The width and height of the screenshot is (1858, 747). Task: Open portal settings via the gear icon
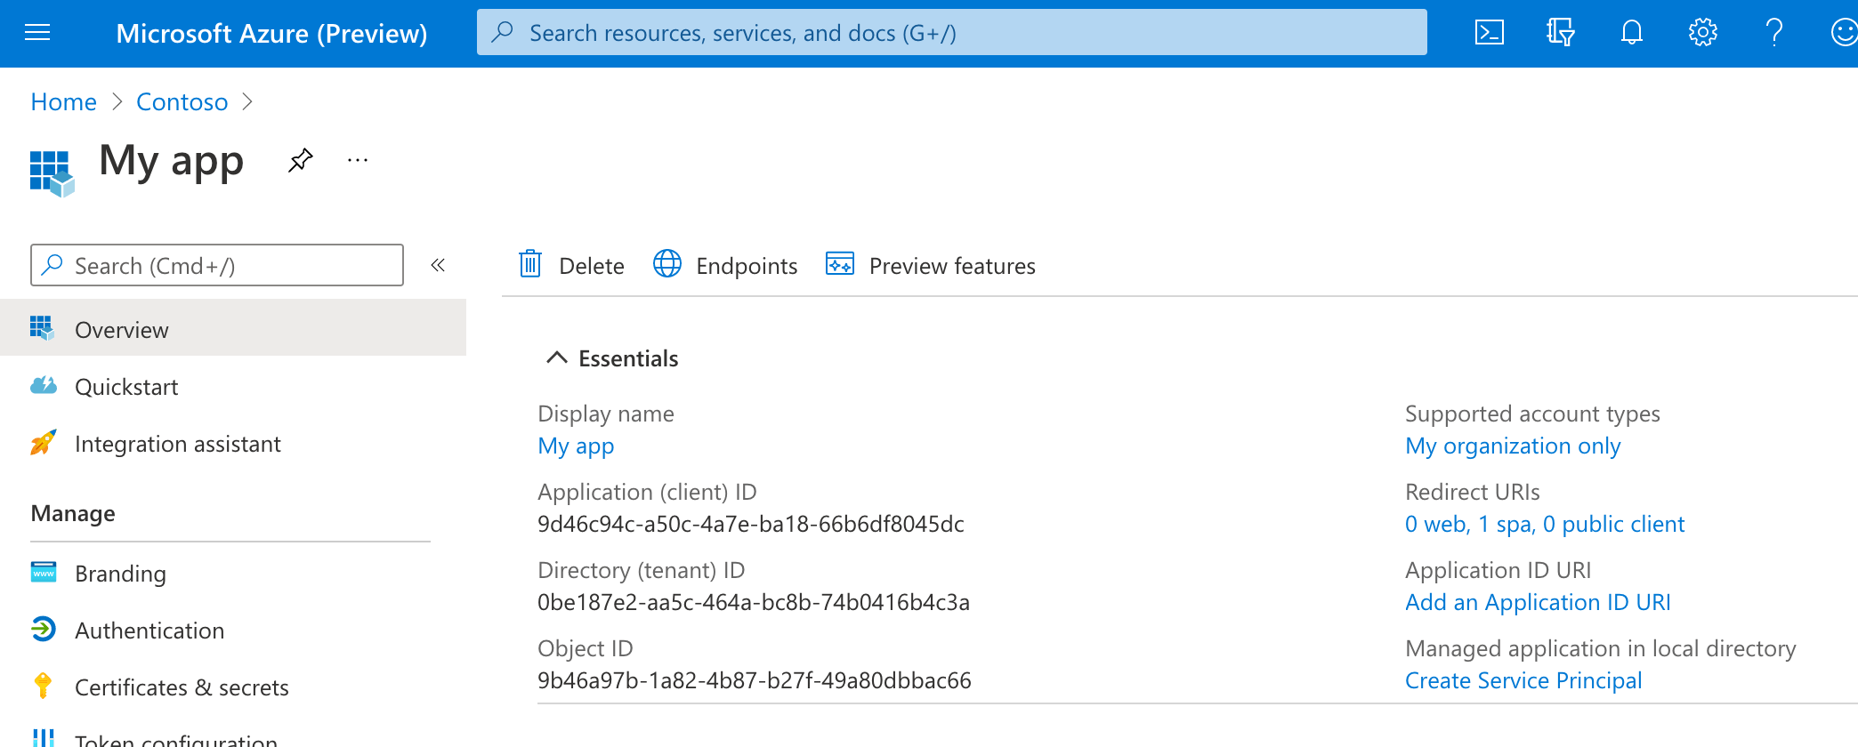click(x=1702, y=33)
